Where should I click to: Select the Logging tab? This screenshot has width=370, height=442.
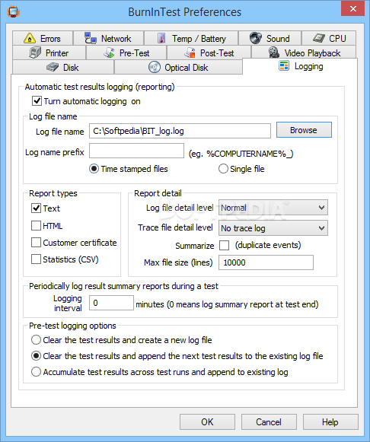point(300,66)
